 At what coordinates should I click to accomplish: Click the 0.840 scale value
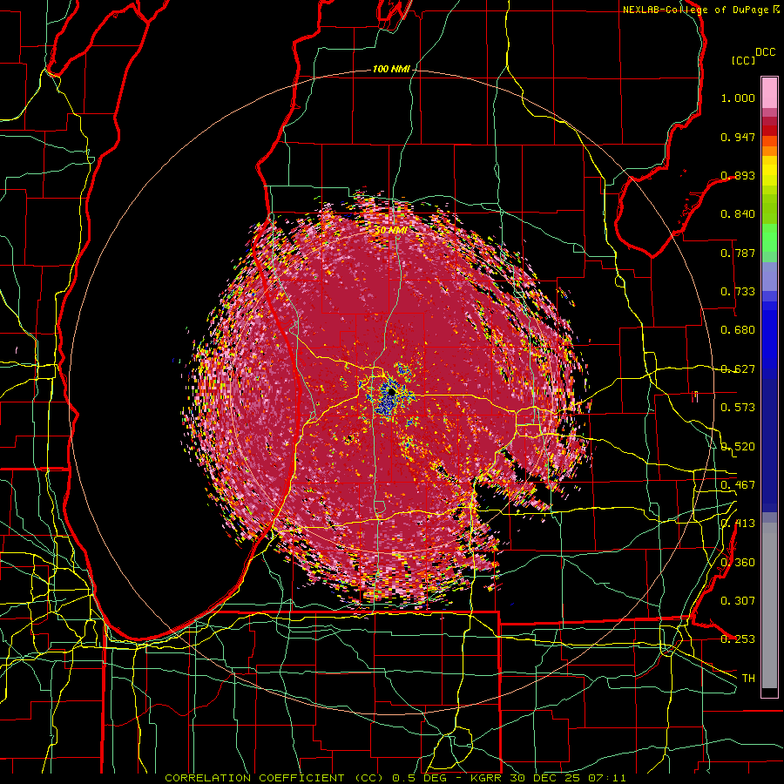(738, 214)
